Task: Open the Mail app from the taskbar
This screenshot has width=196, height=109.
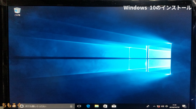Action: [x=114, y=106]
